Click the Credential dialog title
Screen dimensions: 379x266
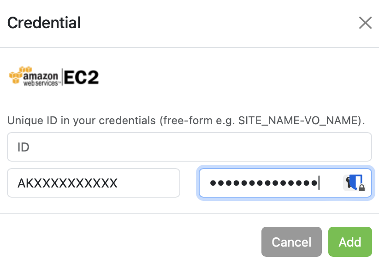click(44, 22)
